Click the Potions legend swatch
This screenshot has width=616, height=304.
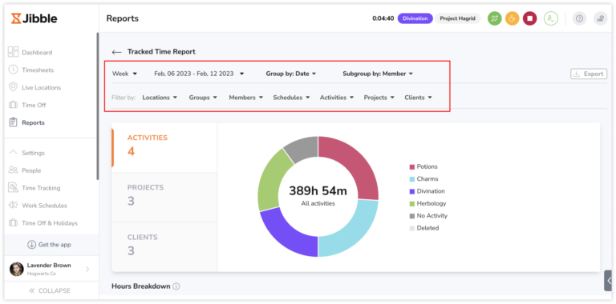(412, 167)
